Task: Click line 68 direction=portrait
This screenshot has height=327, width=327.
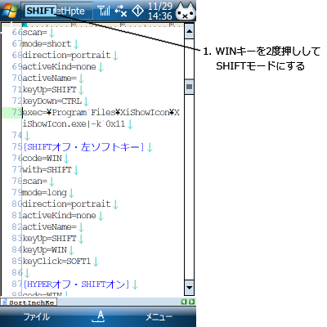Action: [x=66, y=55]
